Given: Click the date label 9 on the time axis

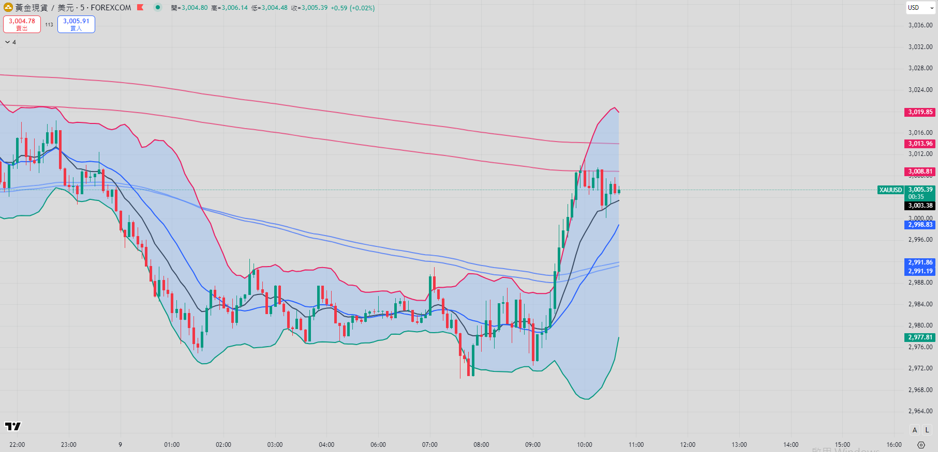Looking at the screenshot, I should (120, 445).
